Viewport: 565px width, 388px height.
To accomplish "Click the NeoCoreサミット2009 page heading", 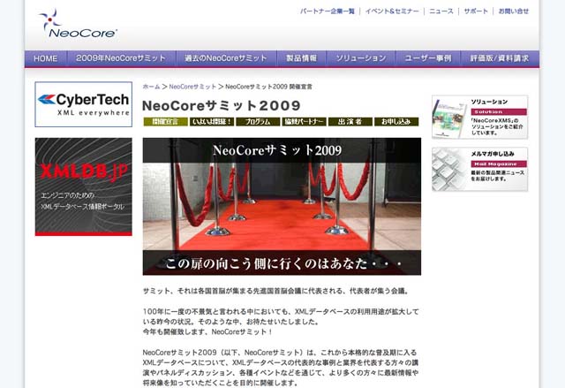I will [x=222, y=106].
